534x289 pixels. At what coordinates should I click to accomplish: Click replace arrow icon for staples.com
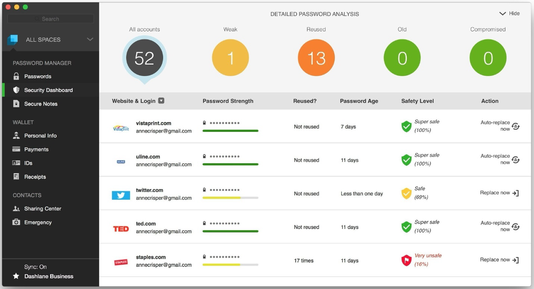tap(516, 260)
